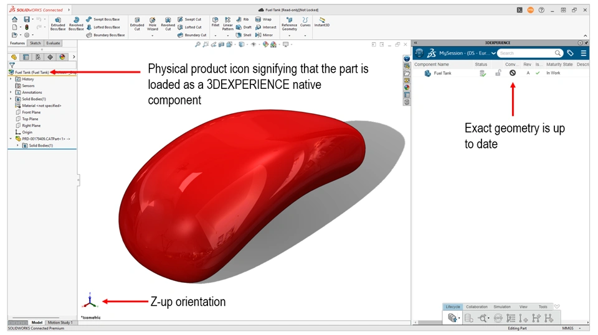
Task: Open the Fillet dropdown arrow
Action: coord(216,36)
